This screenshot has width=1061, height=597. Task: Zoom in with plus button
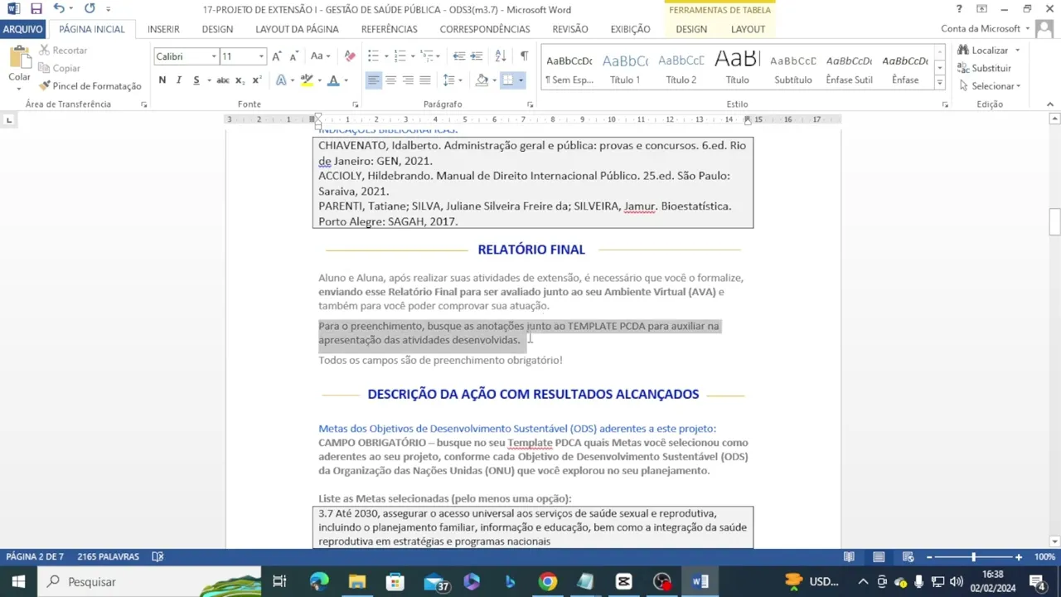tap(1019, 557)
